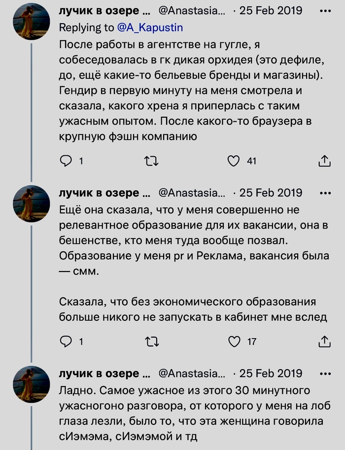
Task: Share the second tweet about education
Action: (324, 341)
